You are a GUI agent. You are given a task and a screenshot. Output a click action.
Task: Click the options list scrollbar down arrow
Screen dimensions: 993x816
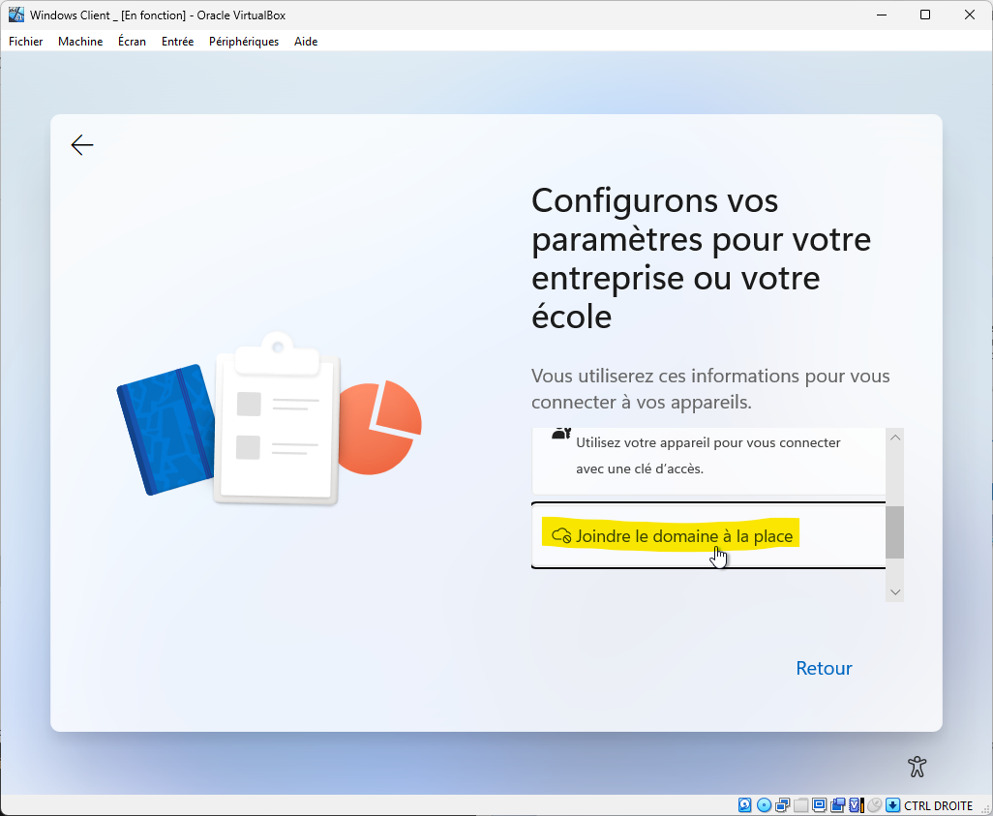click(x=895, y=591)
